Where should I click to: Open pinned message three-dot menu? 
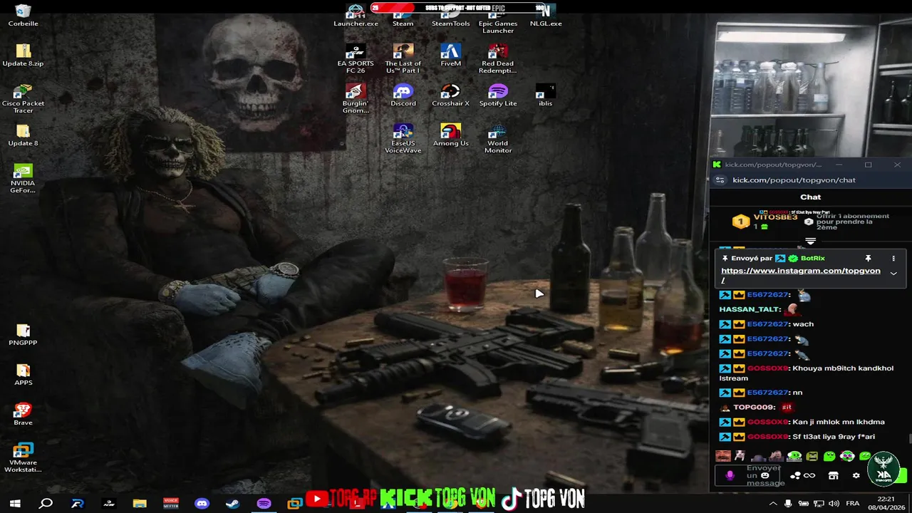pos(893,258)
